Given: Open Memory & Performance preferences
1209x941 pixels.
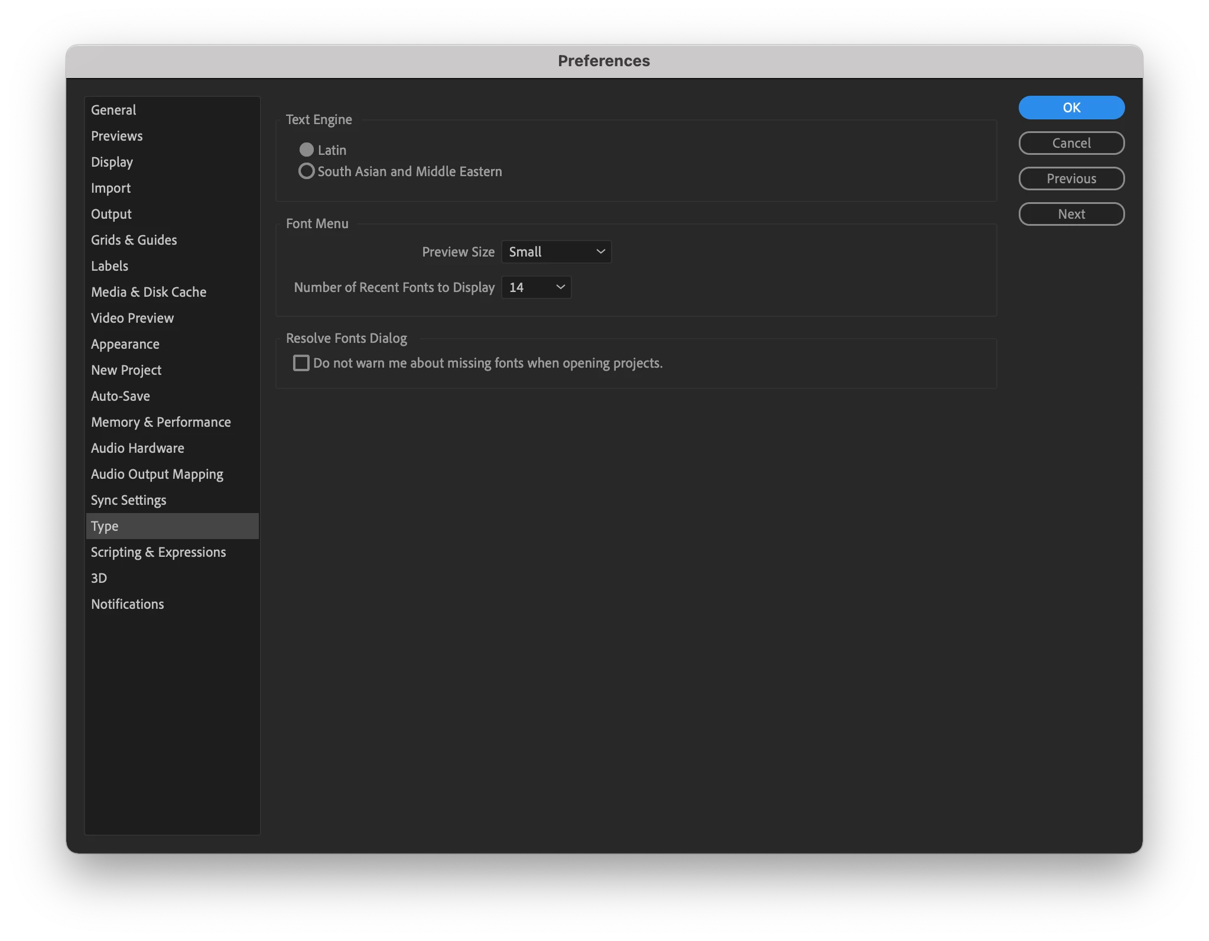Looking at the screenshot, I should coord(161,422).
